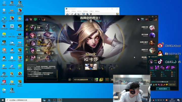This screenshot has width=182, height=102.
Task: Open Microsoft Edge desktop shortcut
Action: coord(4,19)
